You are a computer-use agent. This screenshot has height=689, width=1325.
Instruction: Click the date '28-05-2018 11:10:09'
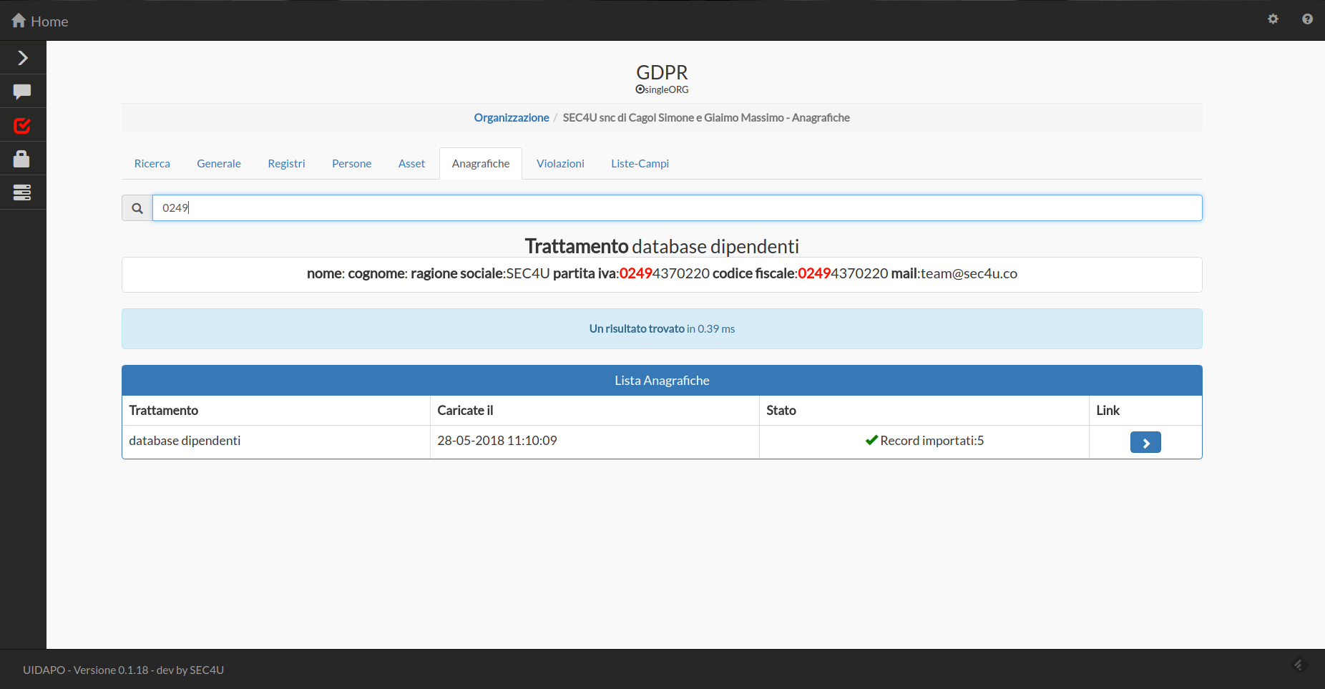[497, 441]
